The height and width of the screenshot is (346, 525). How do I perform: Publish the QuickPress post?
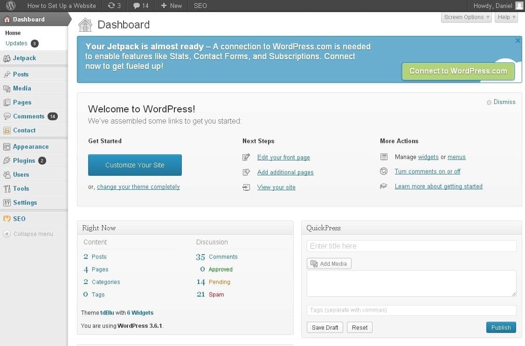click(501, 327)
